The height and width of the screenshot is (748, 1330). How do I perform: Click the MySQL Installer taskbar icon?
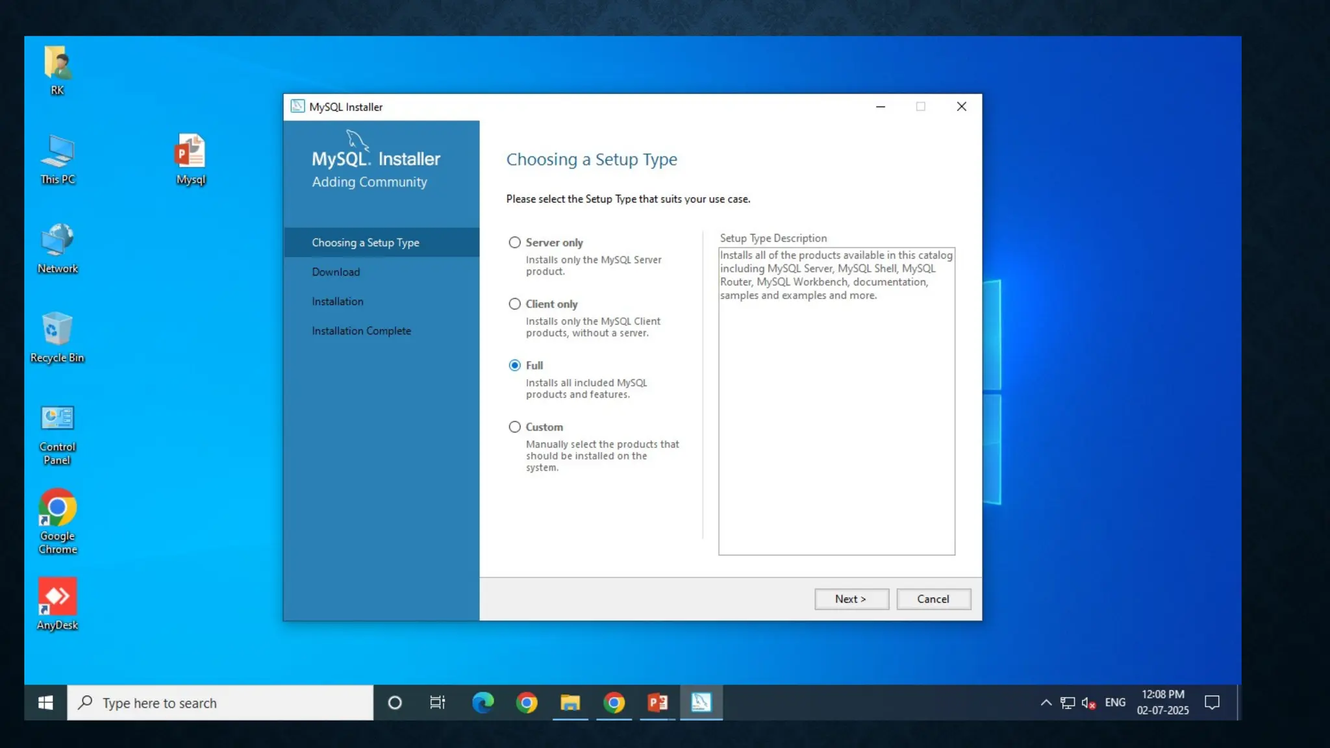701,703
